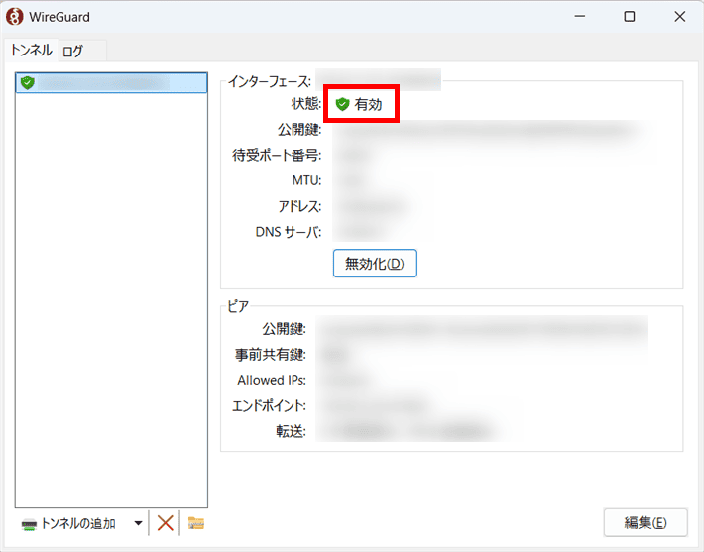Click the 編集(E) button
Image resolution: width=704 pixels, height=552 pixels.
[x=645, y=523]
